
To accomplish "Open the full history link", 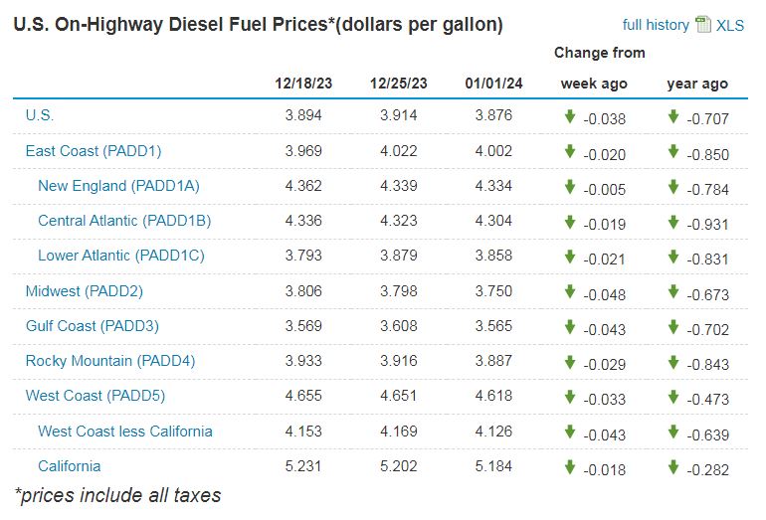I will click(656, 25).
